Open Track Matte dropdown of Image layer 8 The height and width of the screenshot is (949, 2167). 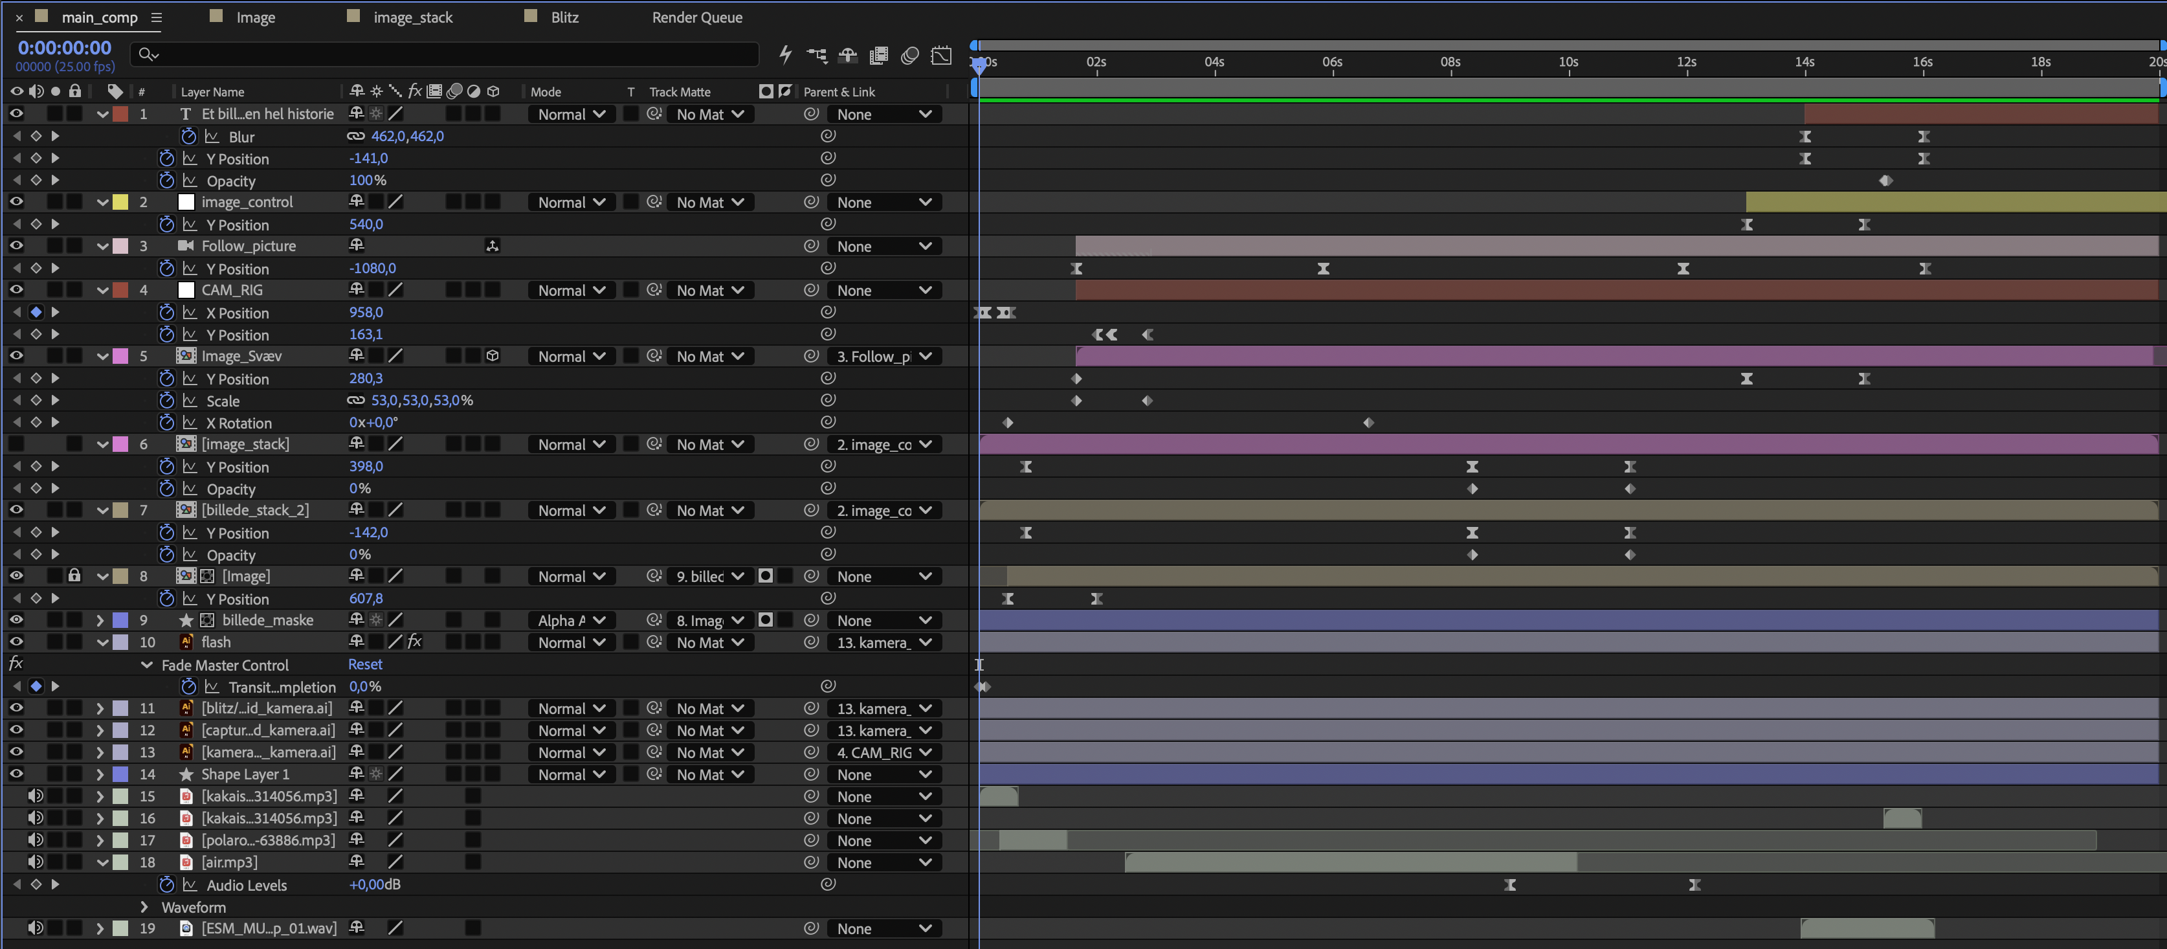(710, 576)
